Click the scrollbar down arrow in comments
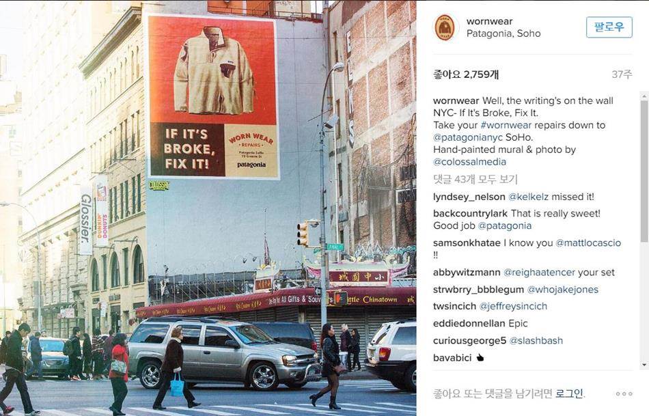Viewport: 649px width, 416px height. 644,365
